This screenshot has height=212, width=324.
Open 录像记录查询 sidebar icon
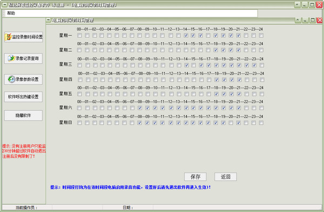pyautogui.click(x=11, y=58)
